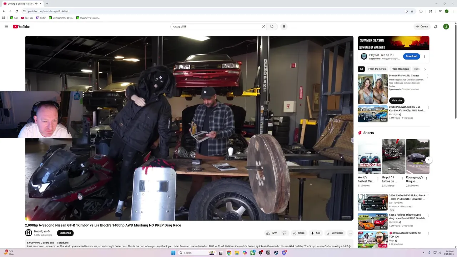Subscribe to the Hoonigan channel
This screenshot has height=257, width=457.
coord(65,233)
